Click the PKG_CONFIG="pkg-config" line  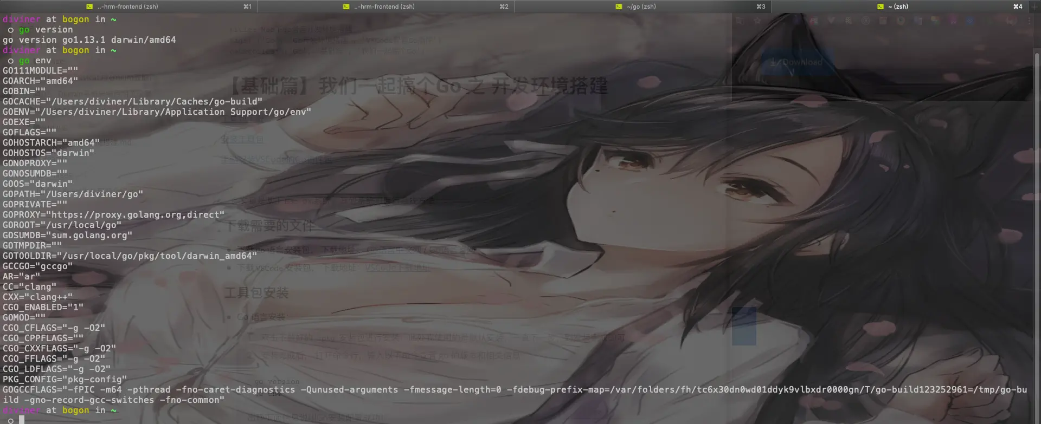(65, 380)
